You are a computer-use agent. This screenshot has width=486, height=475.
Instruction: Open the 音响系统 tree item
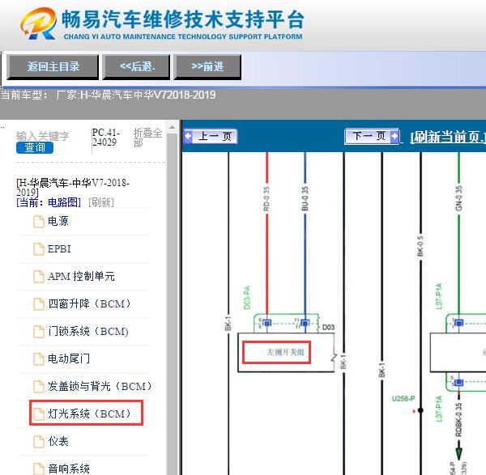click(69, 469)
